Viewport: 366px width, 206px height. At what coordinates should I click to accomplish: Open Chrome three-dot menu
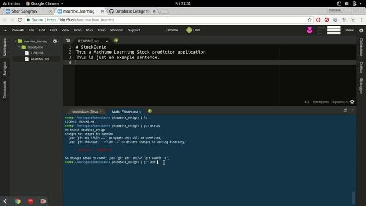[361, 20]
